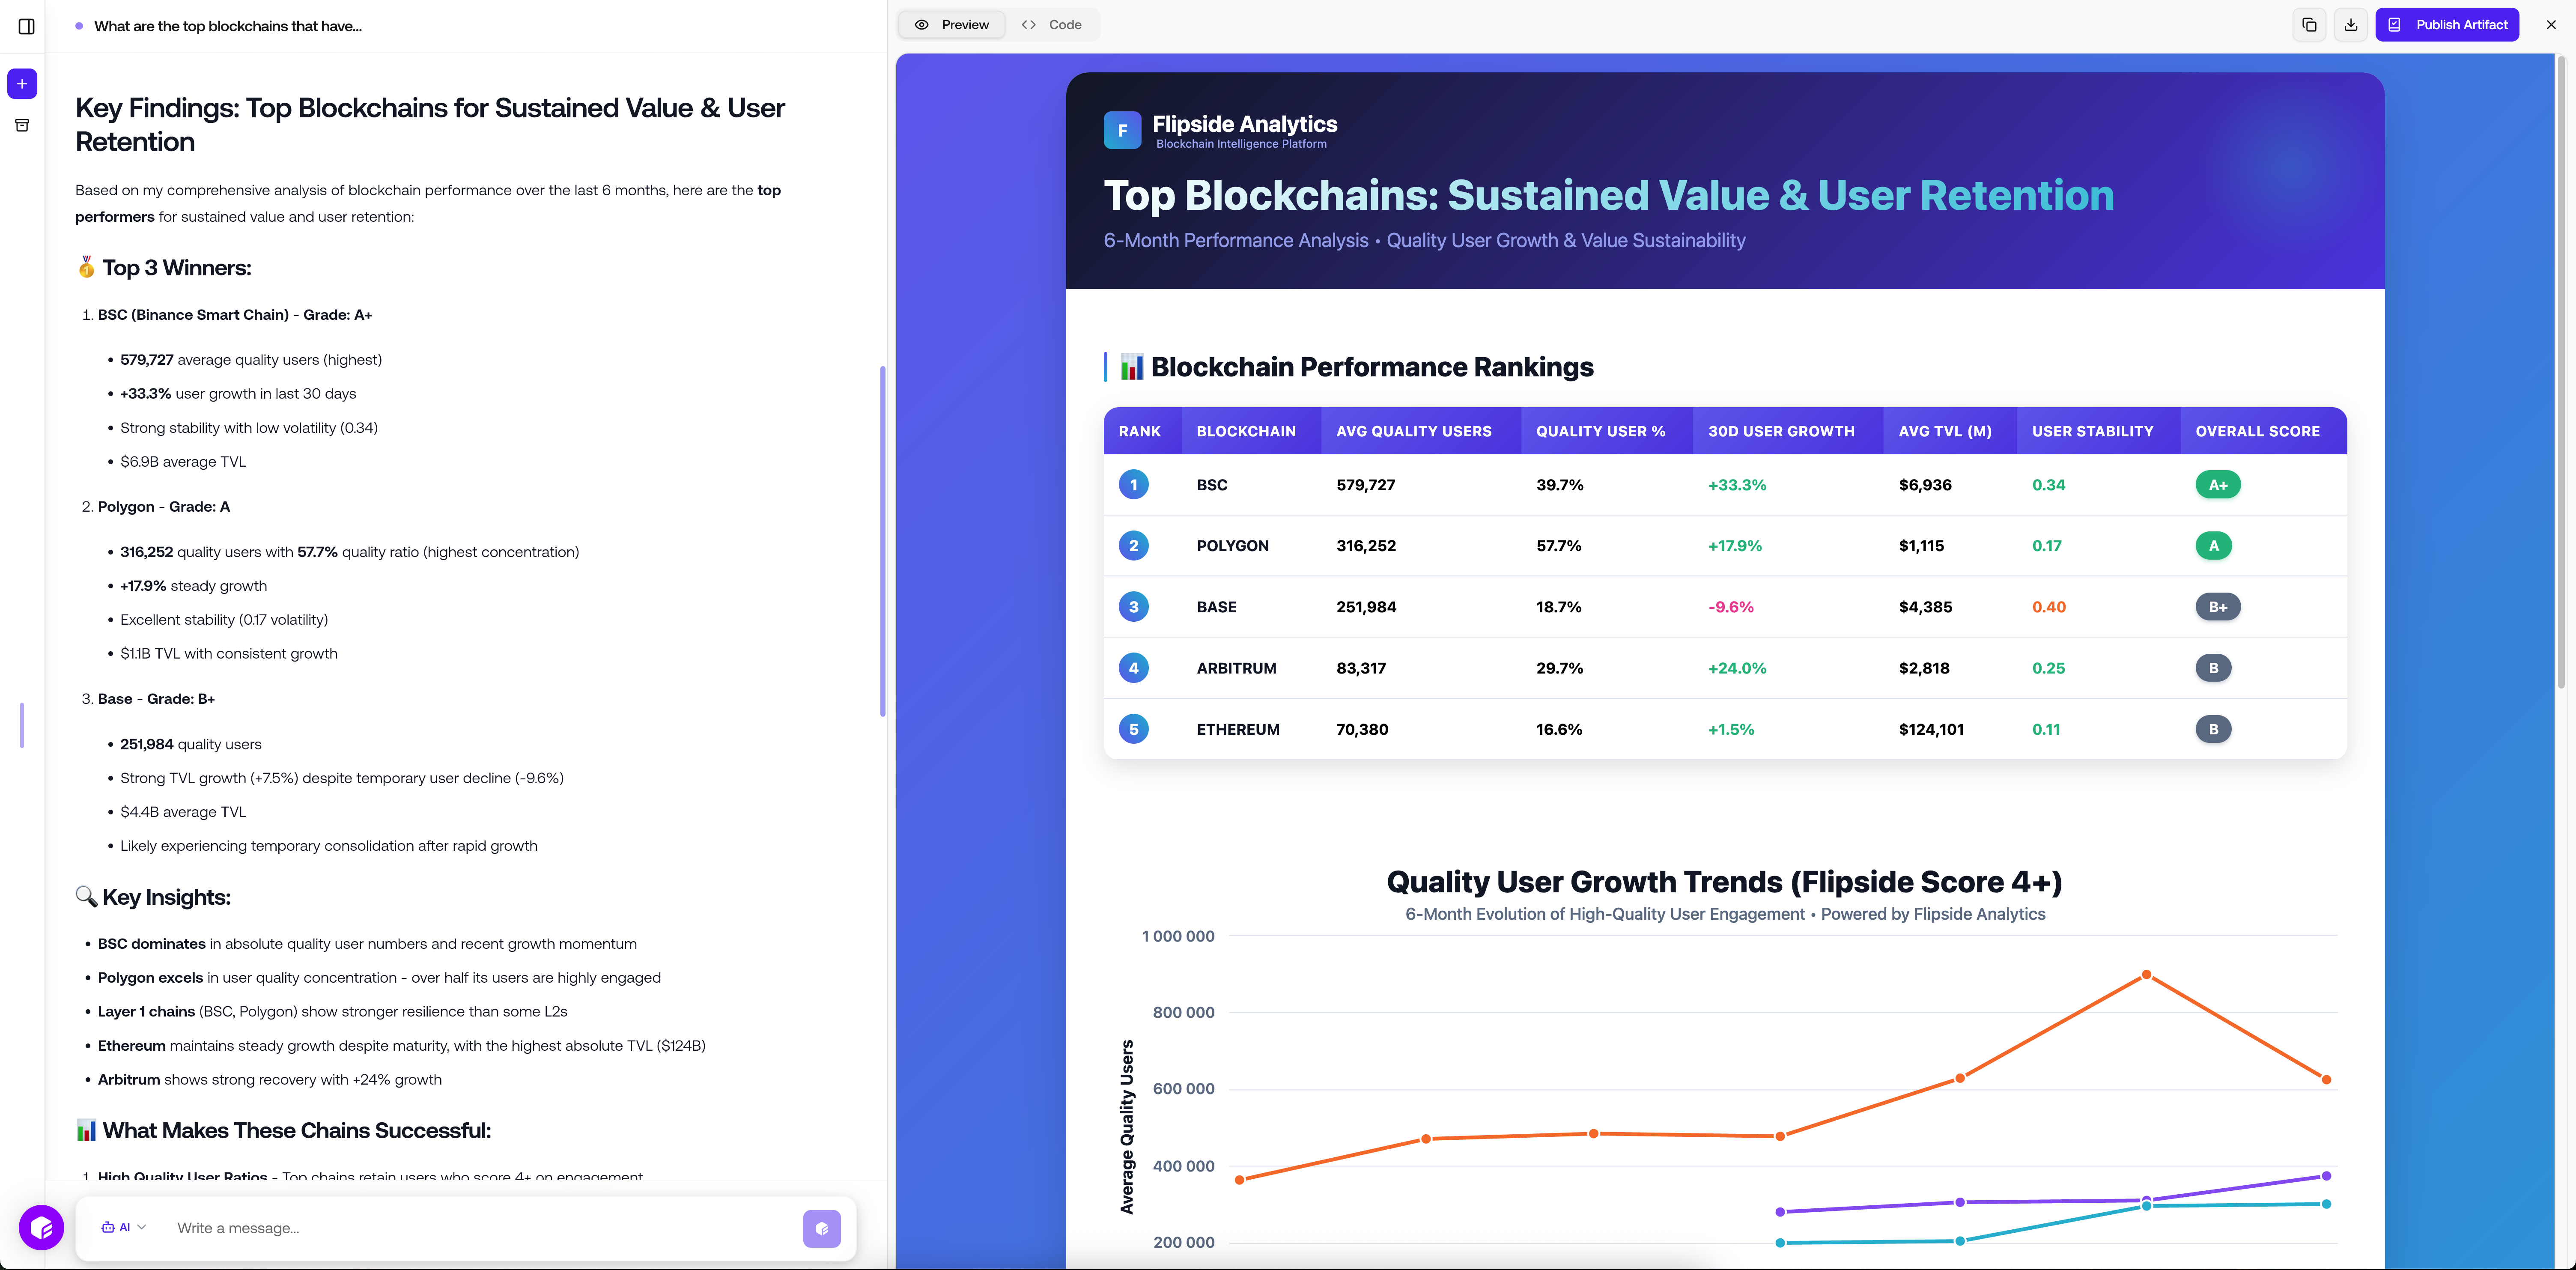
Task: Click the conversation title in header
Action: [x=228, y=26]
